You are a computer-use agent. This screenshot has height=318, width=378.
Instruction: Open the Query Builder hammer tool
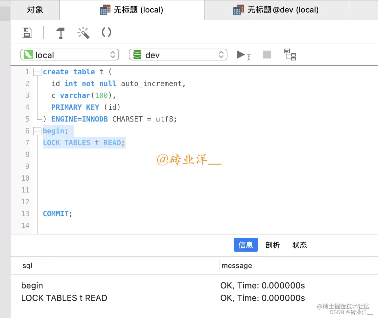pyautogui.click(x=60, y=33)
